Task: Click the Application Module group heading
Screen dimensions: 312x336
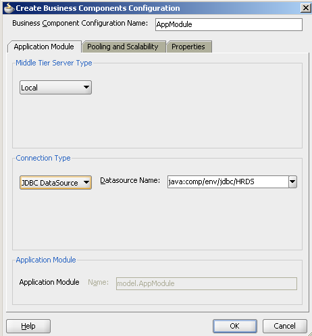Action: 46,260
